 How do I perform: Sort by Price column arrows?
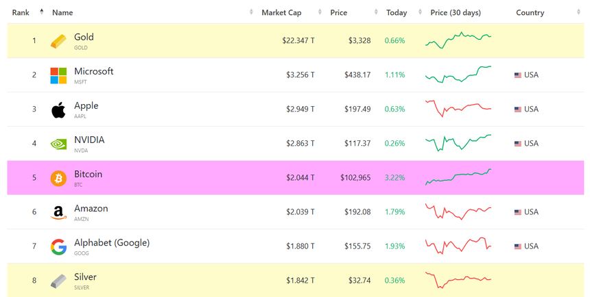(376, 12)
